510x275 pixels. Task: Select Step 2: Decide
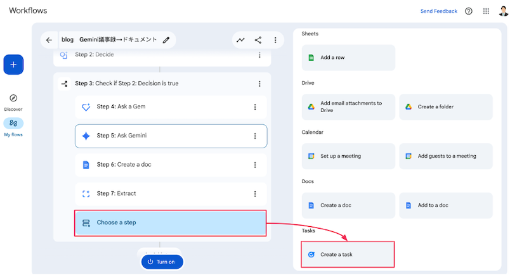coord(162,56)
